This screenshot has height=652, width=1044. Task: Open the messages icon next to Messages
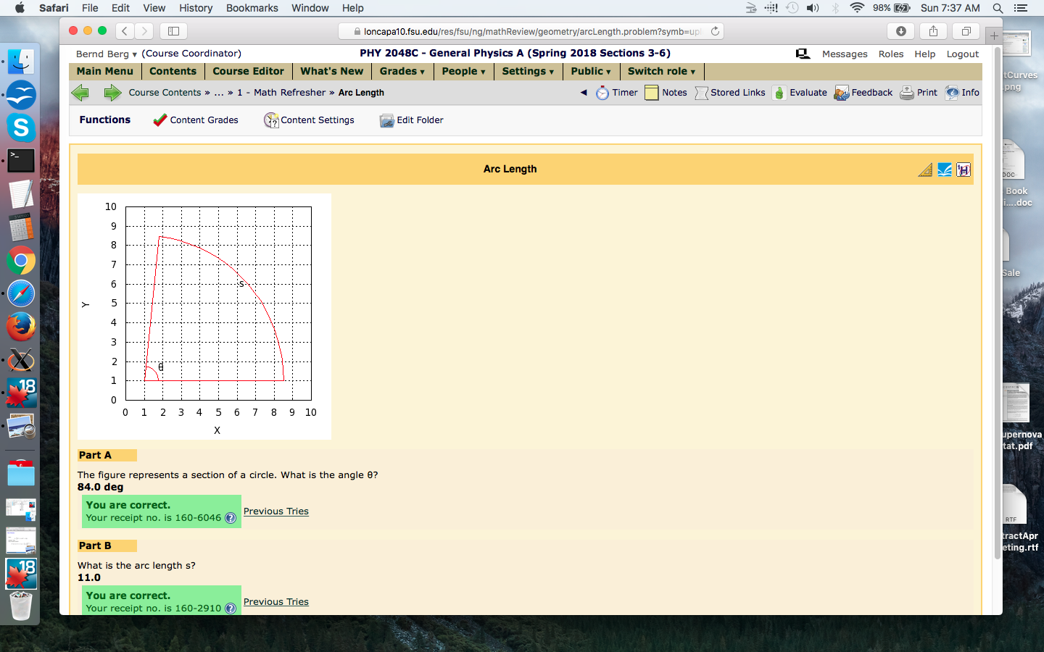click(803, 54)
